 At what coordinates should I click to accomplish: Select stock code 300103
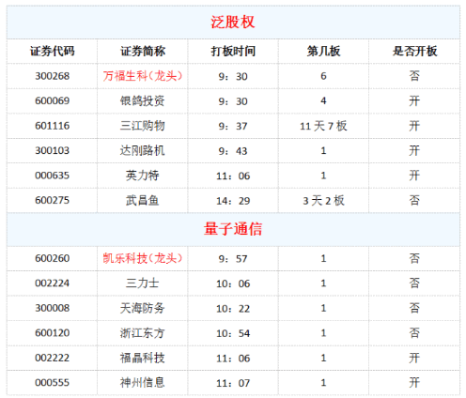point(53,150)
